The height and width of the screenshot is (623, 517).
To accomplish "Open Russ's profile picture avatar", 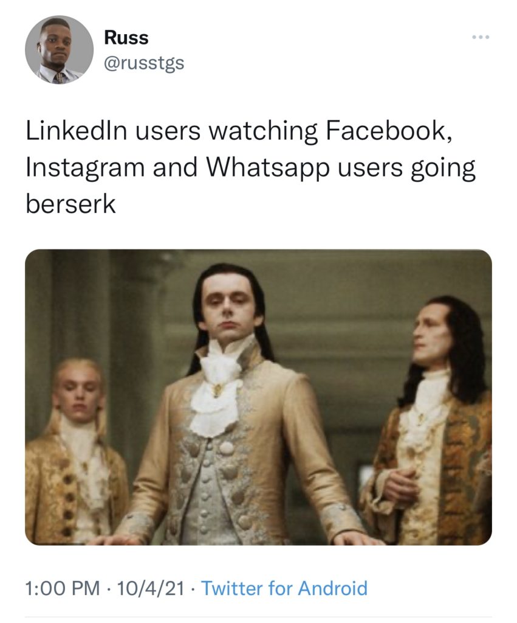I will pos(59,50).
